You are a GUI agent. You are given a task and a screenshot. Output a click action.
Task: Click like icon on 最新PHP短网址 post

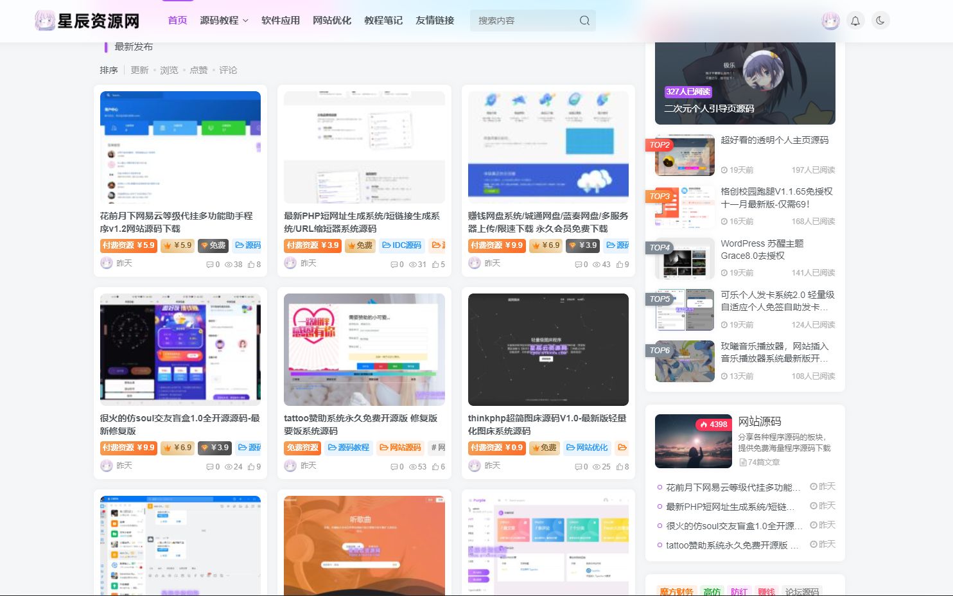pos(435,265)
